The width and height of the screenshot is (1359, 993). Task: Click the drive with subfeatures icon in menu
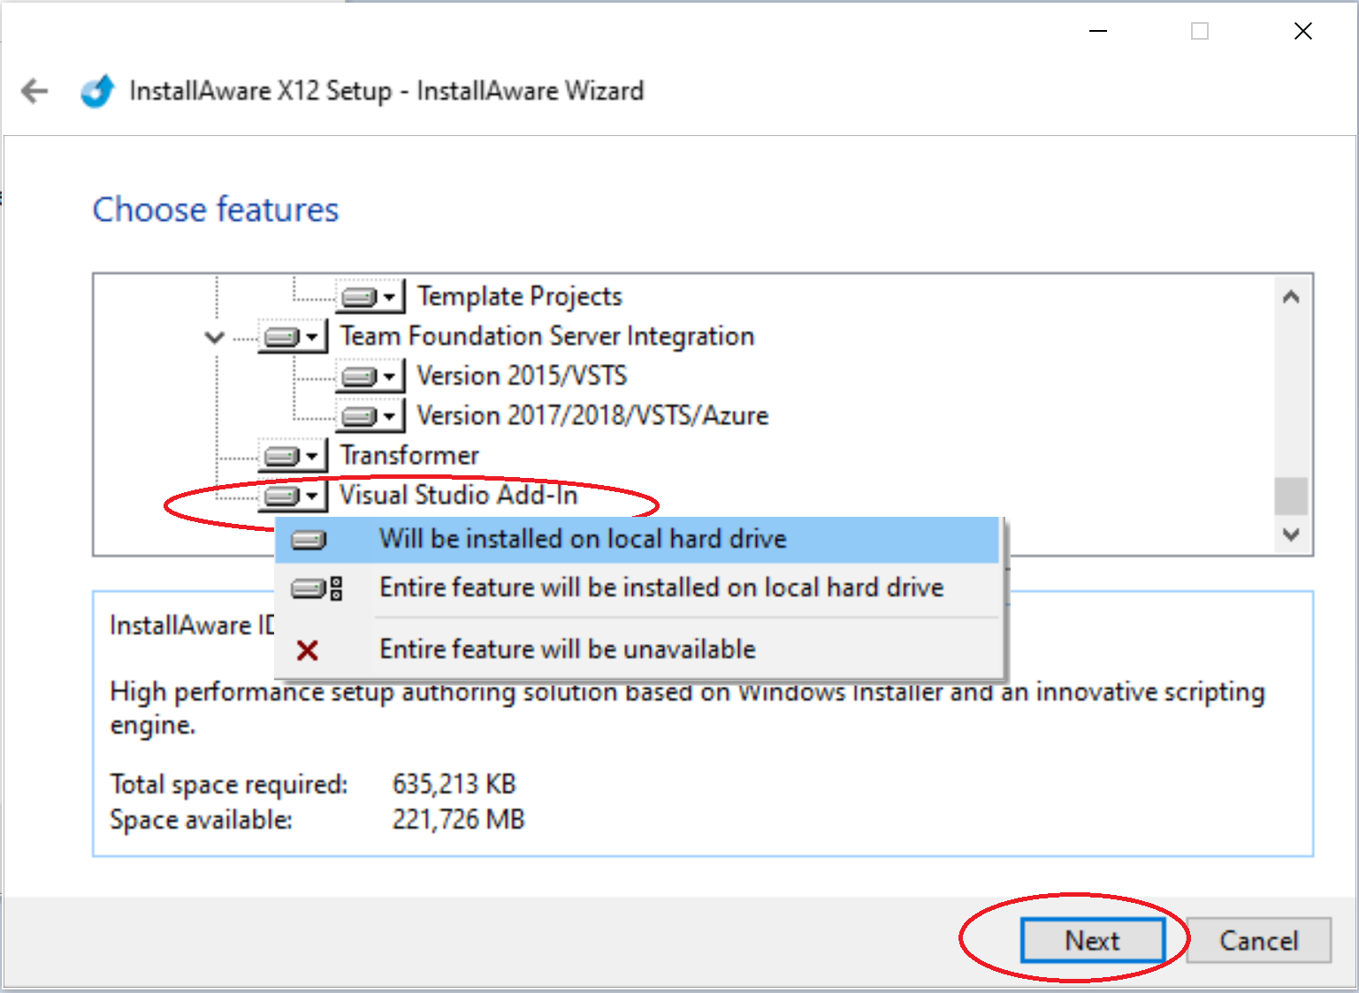click(x=317, y=588)
